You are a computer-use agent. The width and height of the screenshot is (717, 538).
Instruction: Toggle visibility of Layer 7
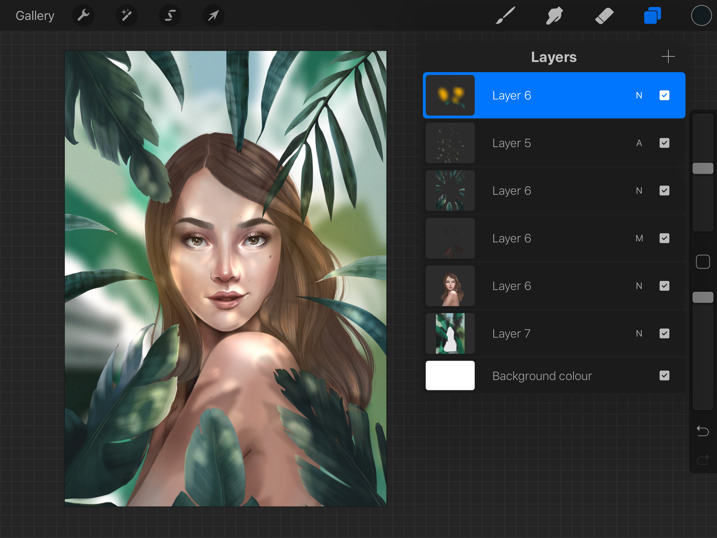click(664, 333)
